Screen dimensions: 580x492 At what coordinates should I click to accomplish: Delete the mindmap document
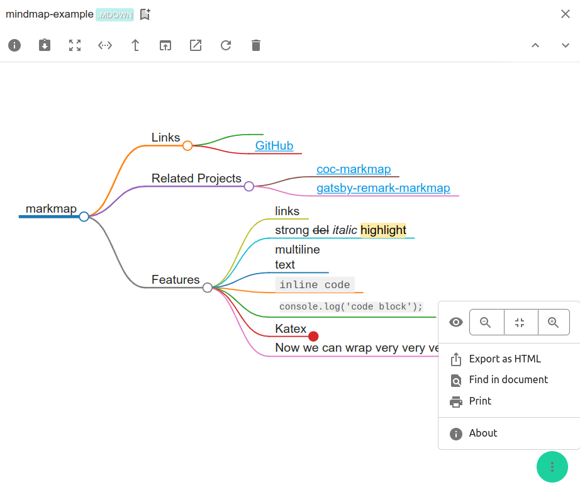tap(255, 45)
